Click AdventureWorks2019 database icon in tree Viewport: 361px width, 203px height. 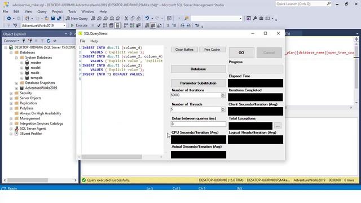pyautogui.click(x=21, y=88)
